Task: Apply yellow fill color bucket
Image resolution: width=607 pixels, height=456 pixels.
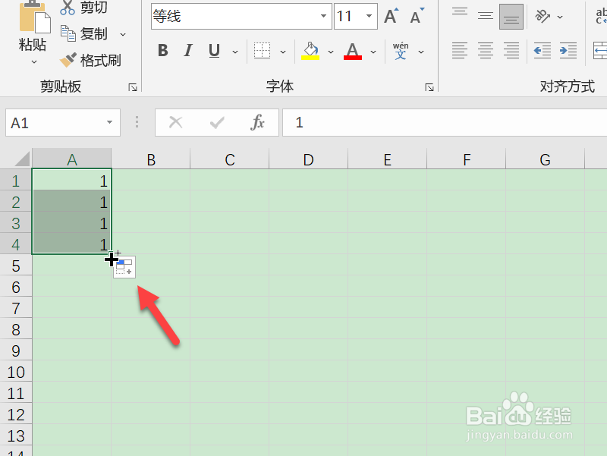Action: click(310, 51)
